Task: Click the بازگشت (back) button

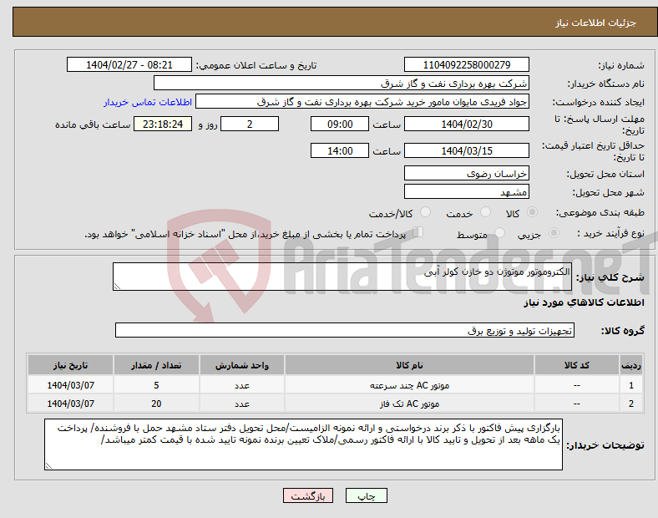Action: 308,495
